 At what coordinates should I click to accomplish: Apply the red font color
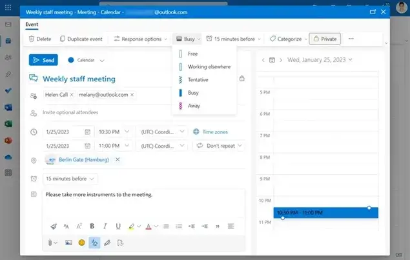149,226
